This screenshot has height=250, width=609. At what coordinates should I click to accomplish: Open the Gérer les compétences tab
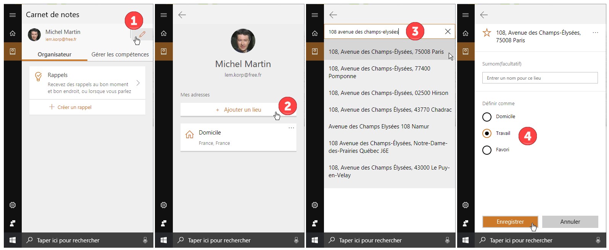[x=120, y=54]
